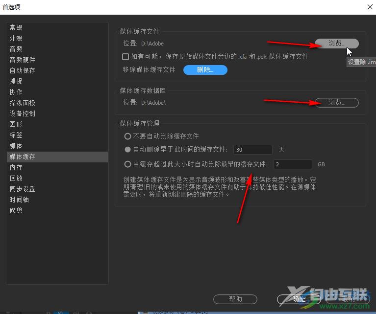The width and height of the screenshot is (376, 314).
Task: Click the 2 GB cache size field
Action: point(293,164)
